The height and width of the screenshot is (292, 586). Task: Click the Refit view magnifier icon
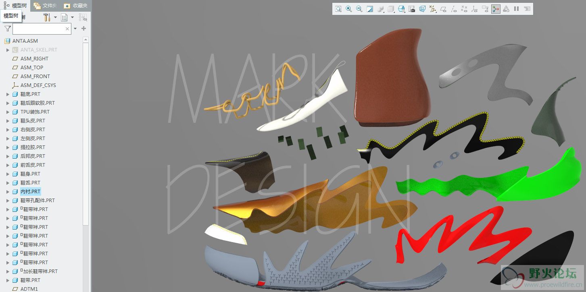tap(338, 9)
